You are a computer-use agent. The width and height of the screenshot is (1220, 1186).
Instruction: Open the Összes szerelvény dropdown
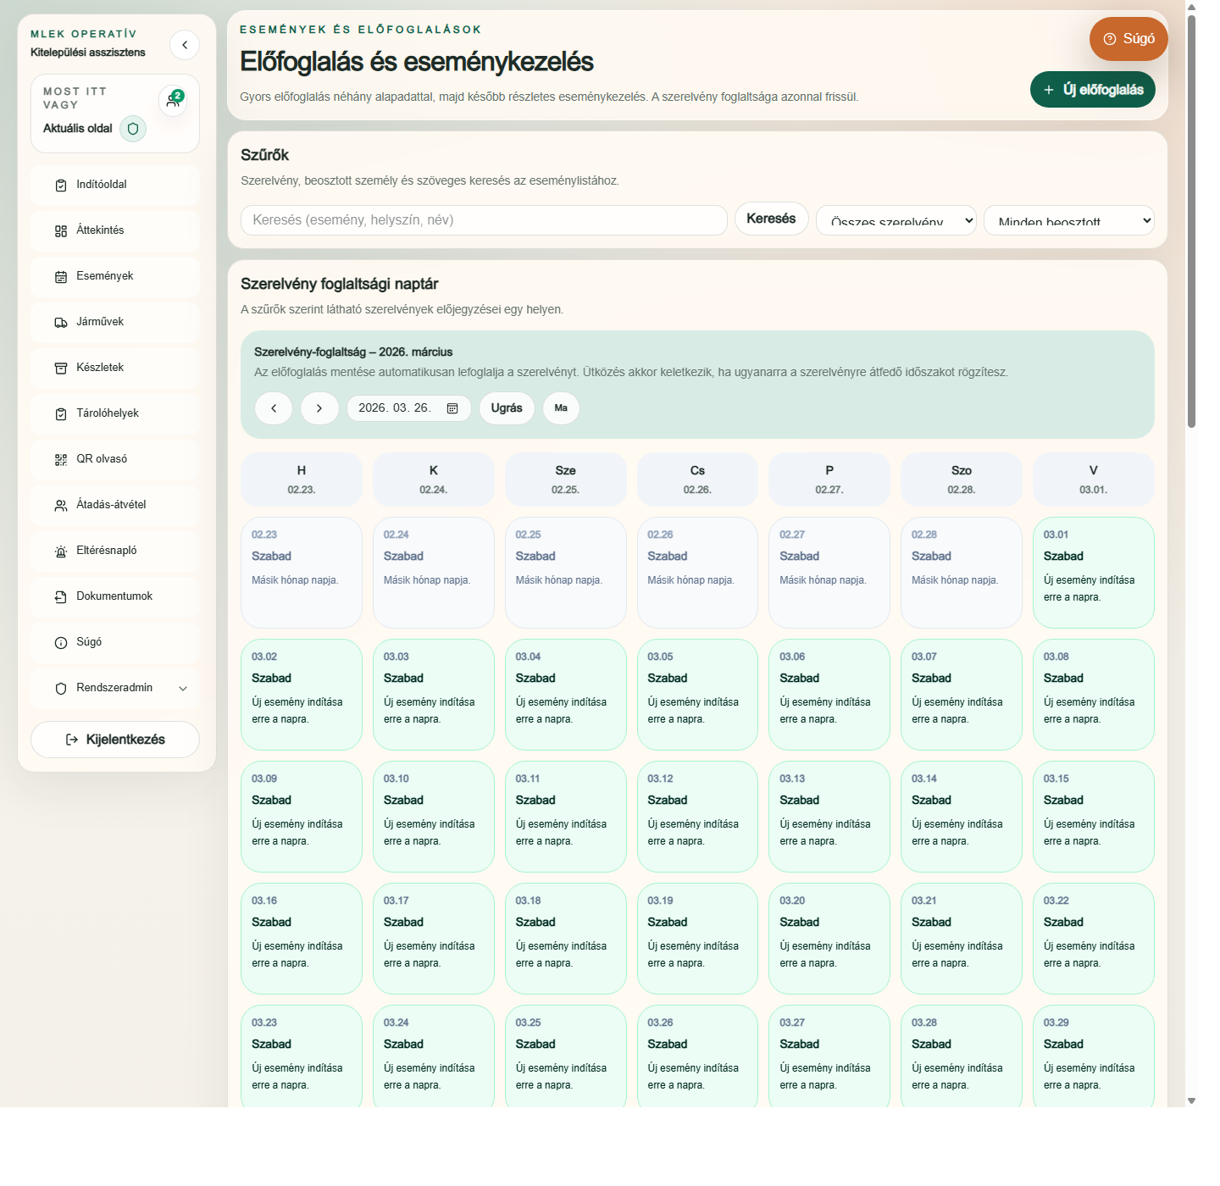click(896, 220)
